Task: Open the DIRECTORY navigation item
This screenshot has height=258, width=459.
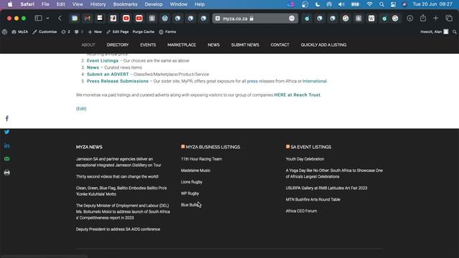Action: [118, 44]
